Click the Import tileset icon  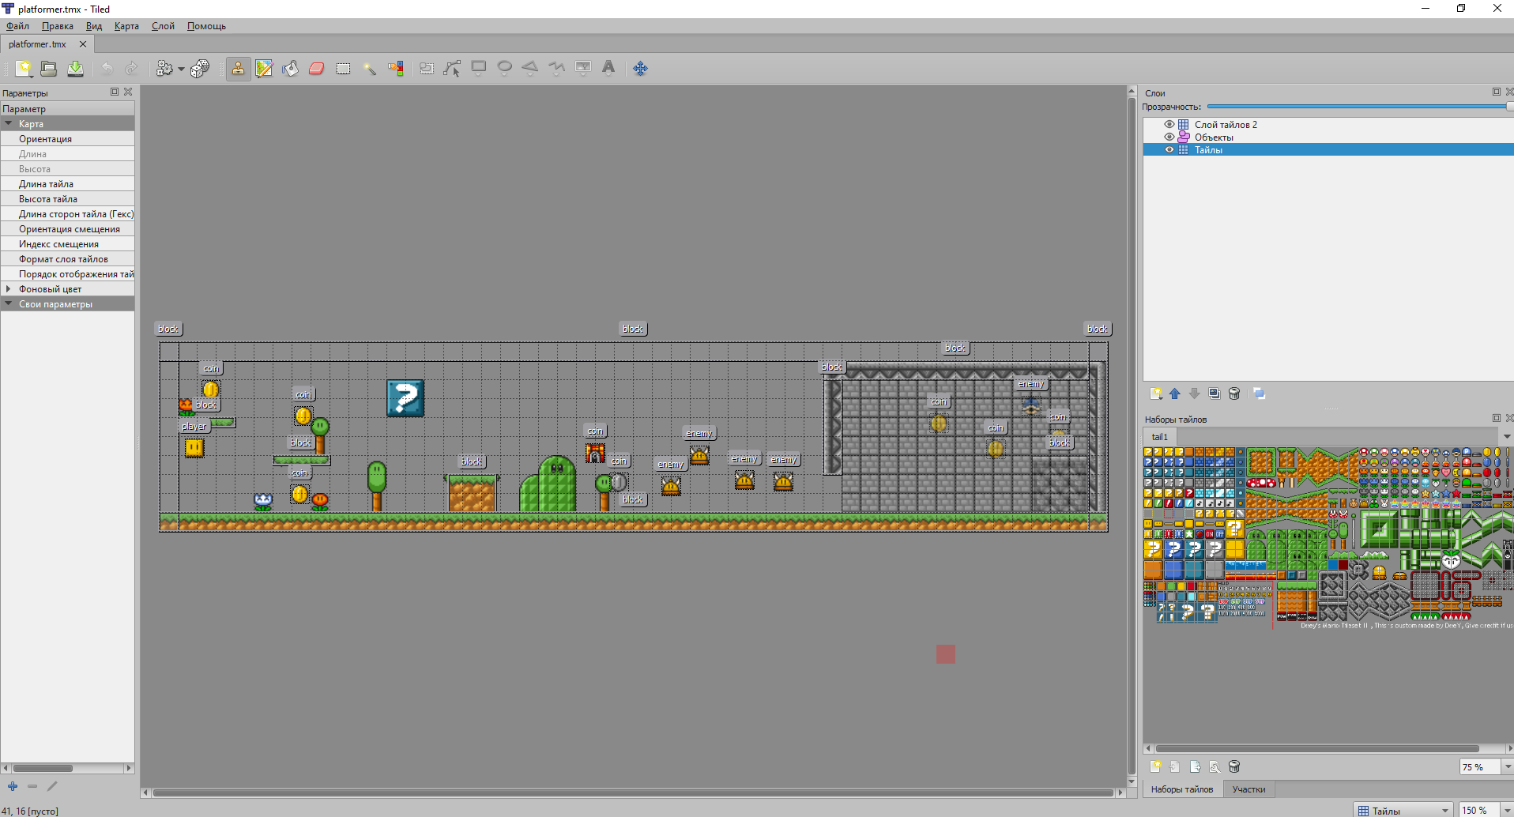pyautogui.click(x=1175, y=766)
